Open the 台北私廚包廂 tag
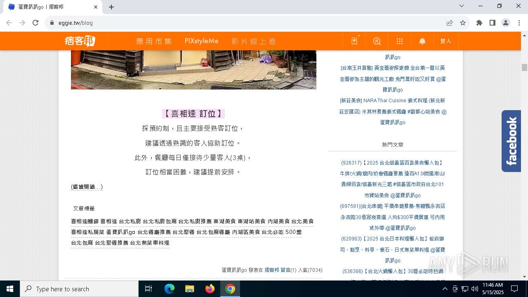528x297 pixels. [160, 222]
